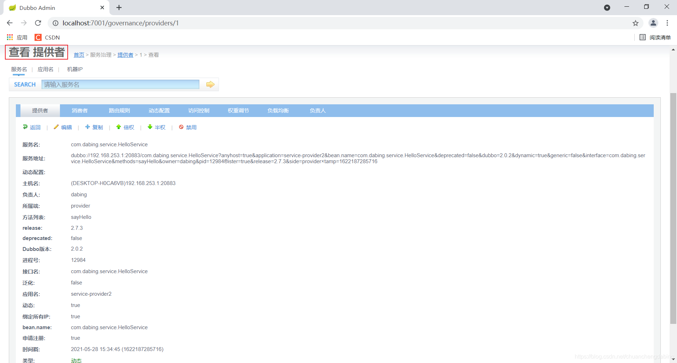Click the scrollbar down arrow
This screenshot has height=363, width=677.
673,359
